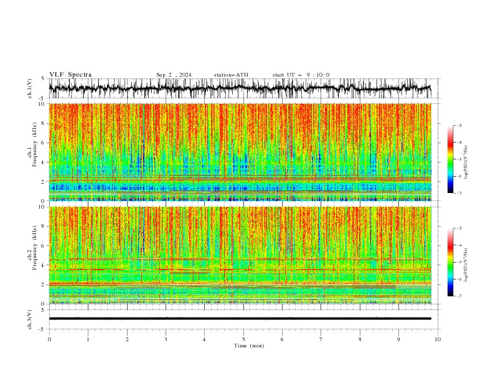
Task: Click the "-7" label on ch.2 color bar
Action: point(459,296)
